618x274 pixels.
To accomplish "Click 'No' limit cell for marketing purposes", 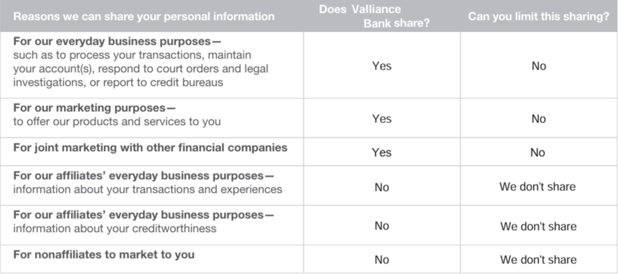I will coord(538,119).
